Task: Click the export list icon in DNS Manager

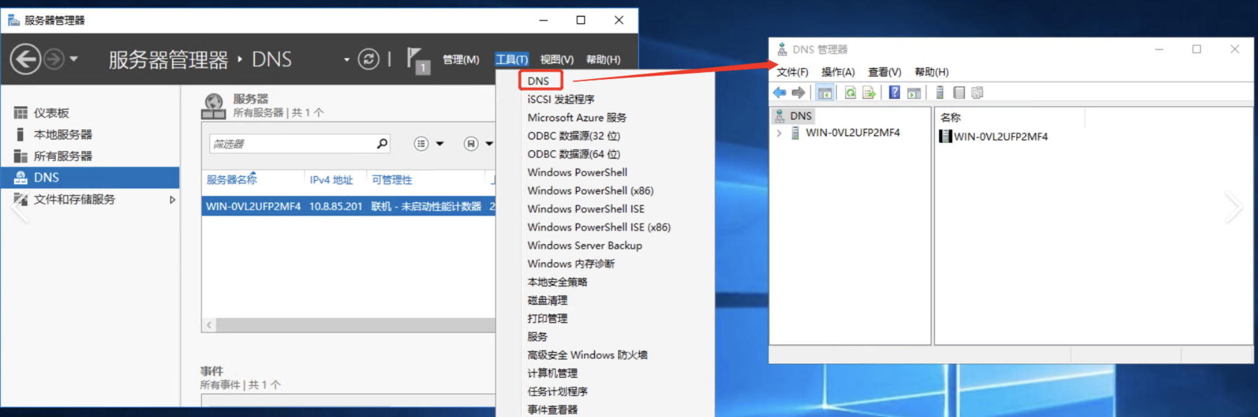Action: 869,93
